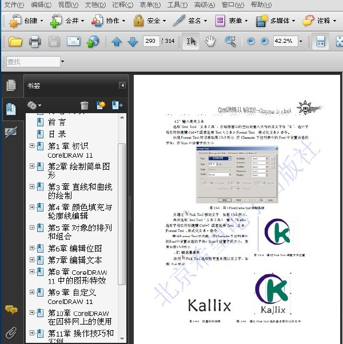Image resolution: width=343 pixels, height=344 pixels.
Task: Open the zoom level dropdown arrow
Action: (x=301, y=41)
